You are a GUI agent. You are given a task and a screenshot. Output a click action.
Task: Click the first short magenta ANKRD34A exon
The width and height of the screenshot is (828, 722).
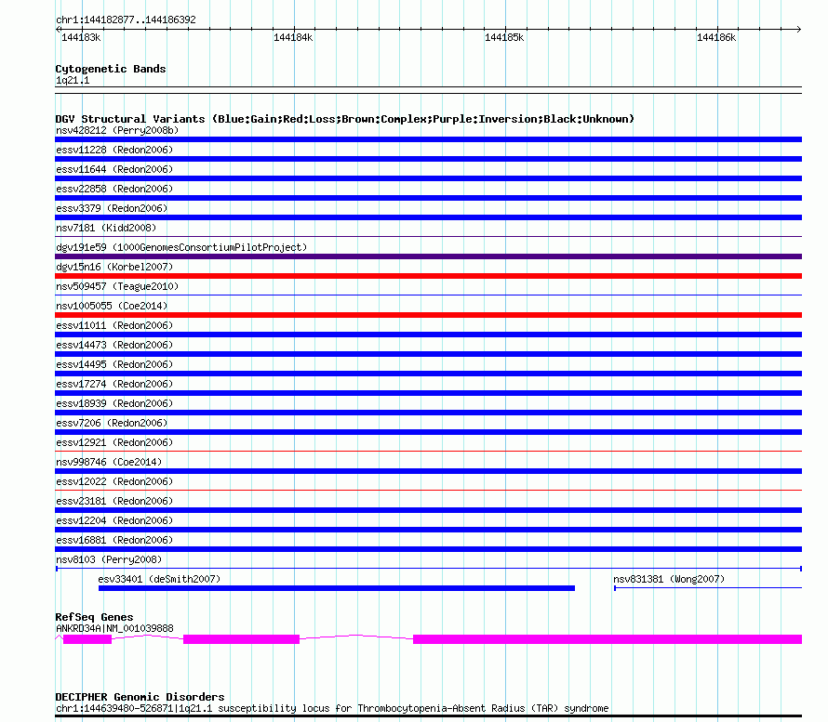(87, 639)
